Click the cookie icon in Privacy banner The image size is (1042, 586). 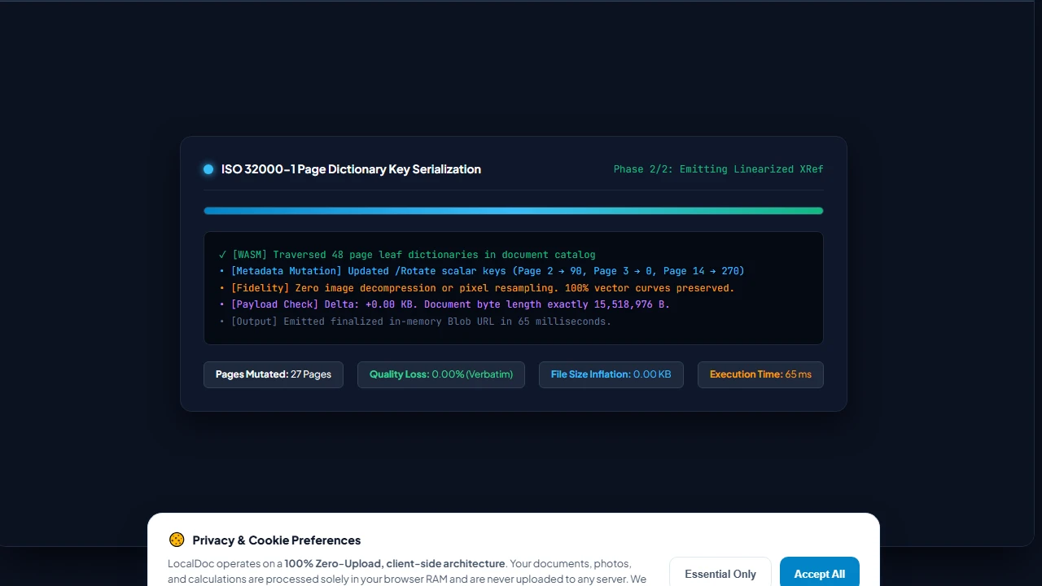pyautogui.click(x=177, y=540)
